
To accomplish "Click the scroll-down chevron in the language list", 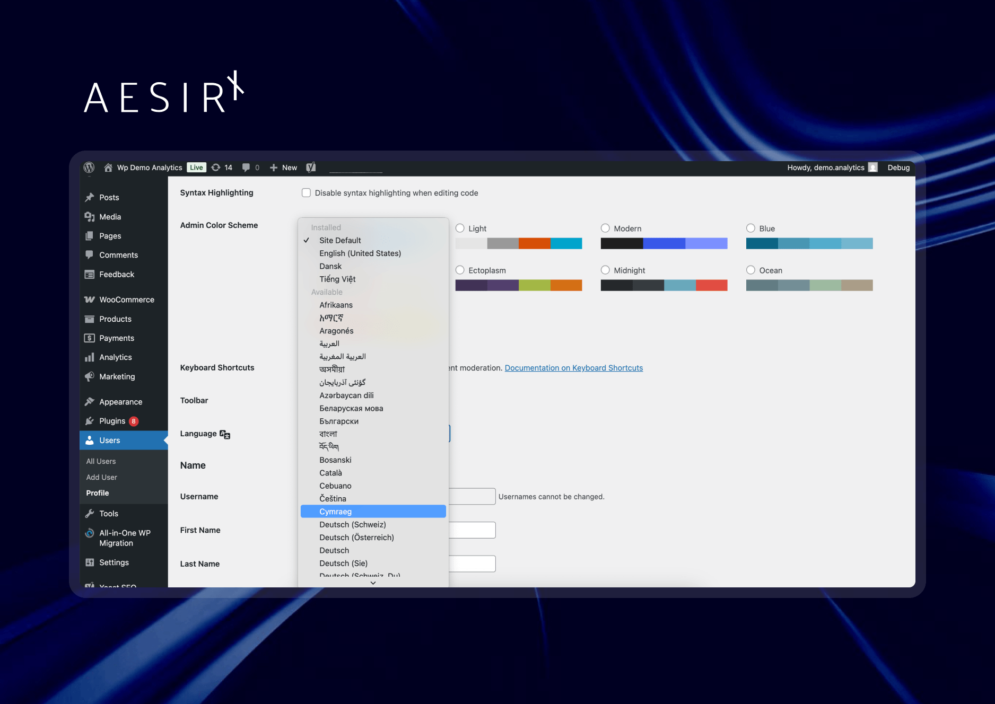I will (373, 582).
